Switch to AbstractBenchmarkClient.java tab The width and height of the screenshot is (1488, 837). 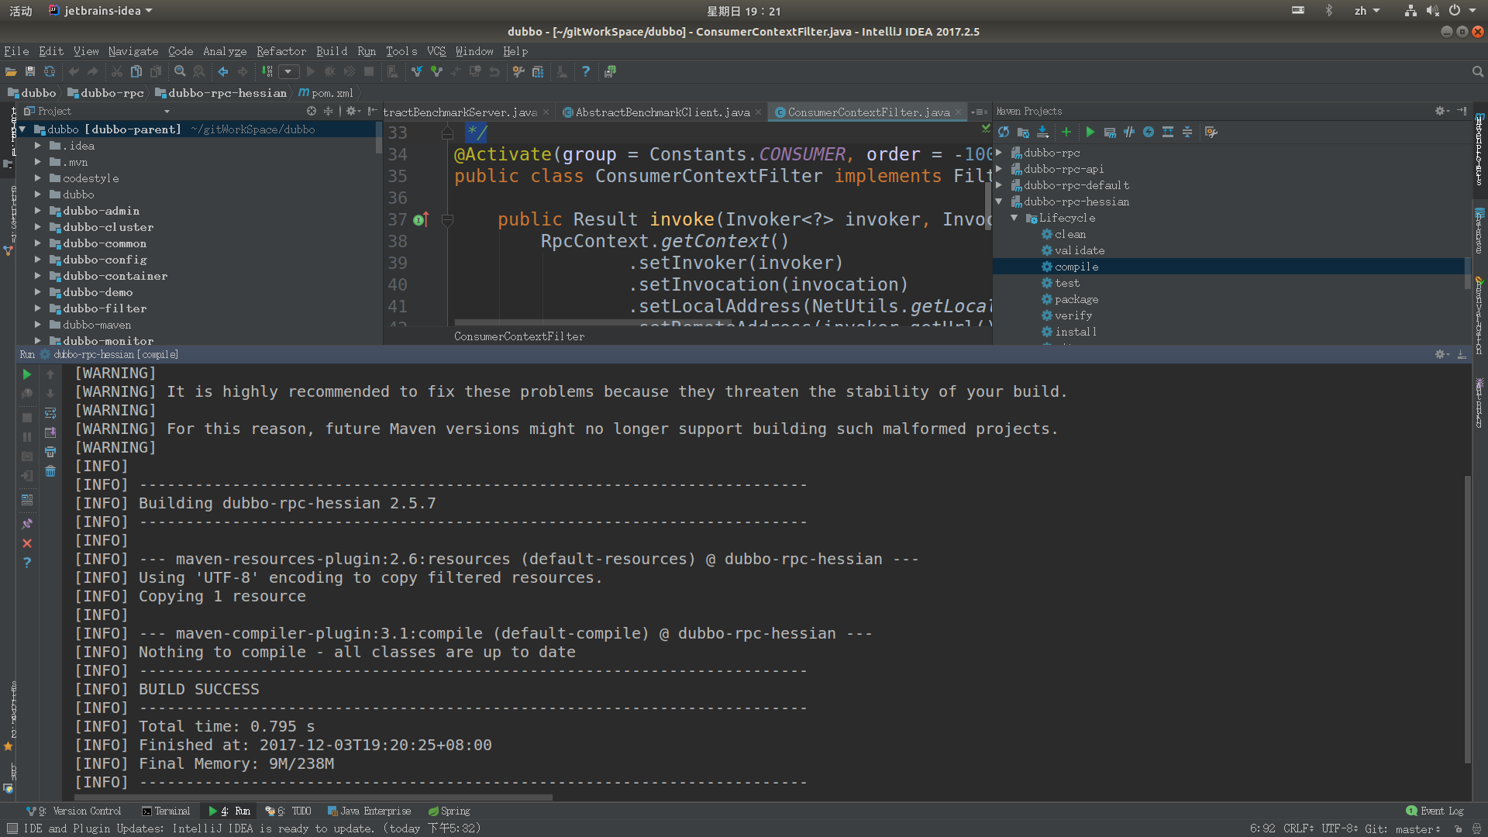(x=663, y=112)
